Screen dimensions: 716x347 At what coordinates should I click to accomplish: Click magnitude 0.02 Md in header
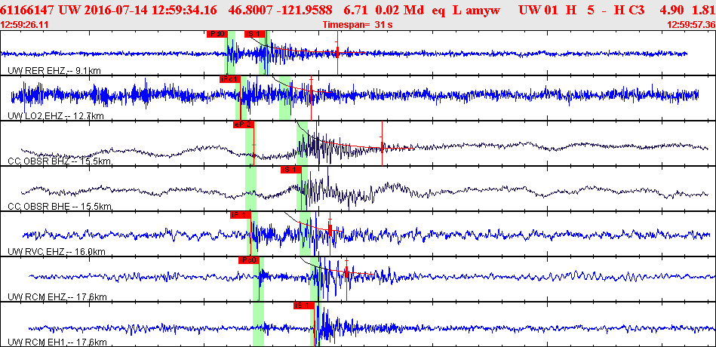tap(399, 9)
